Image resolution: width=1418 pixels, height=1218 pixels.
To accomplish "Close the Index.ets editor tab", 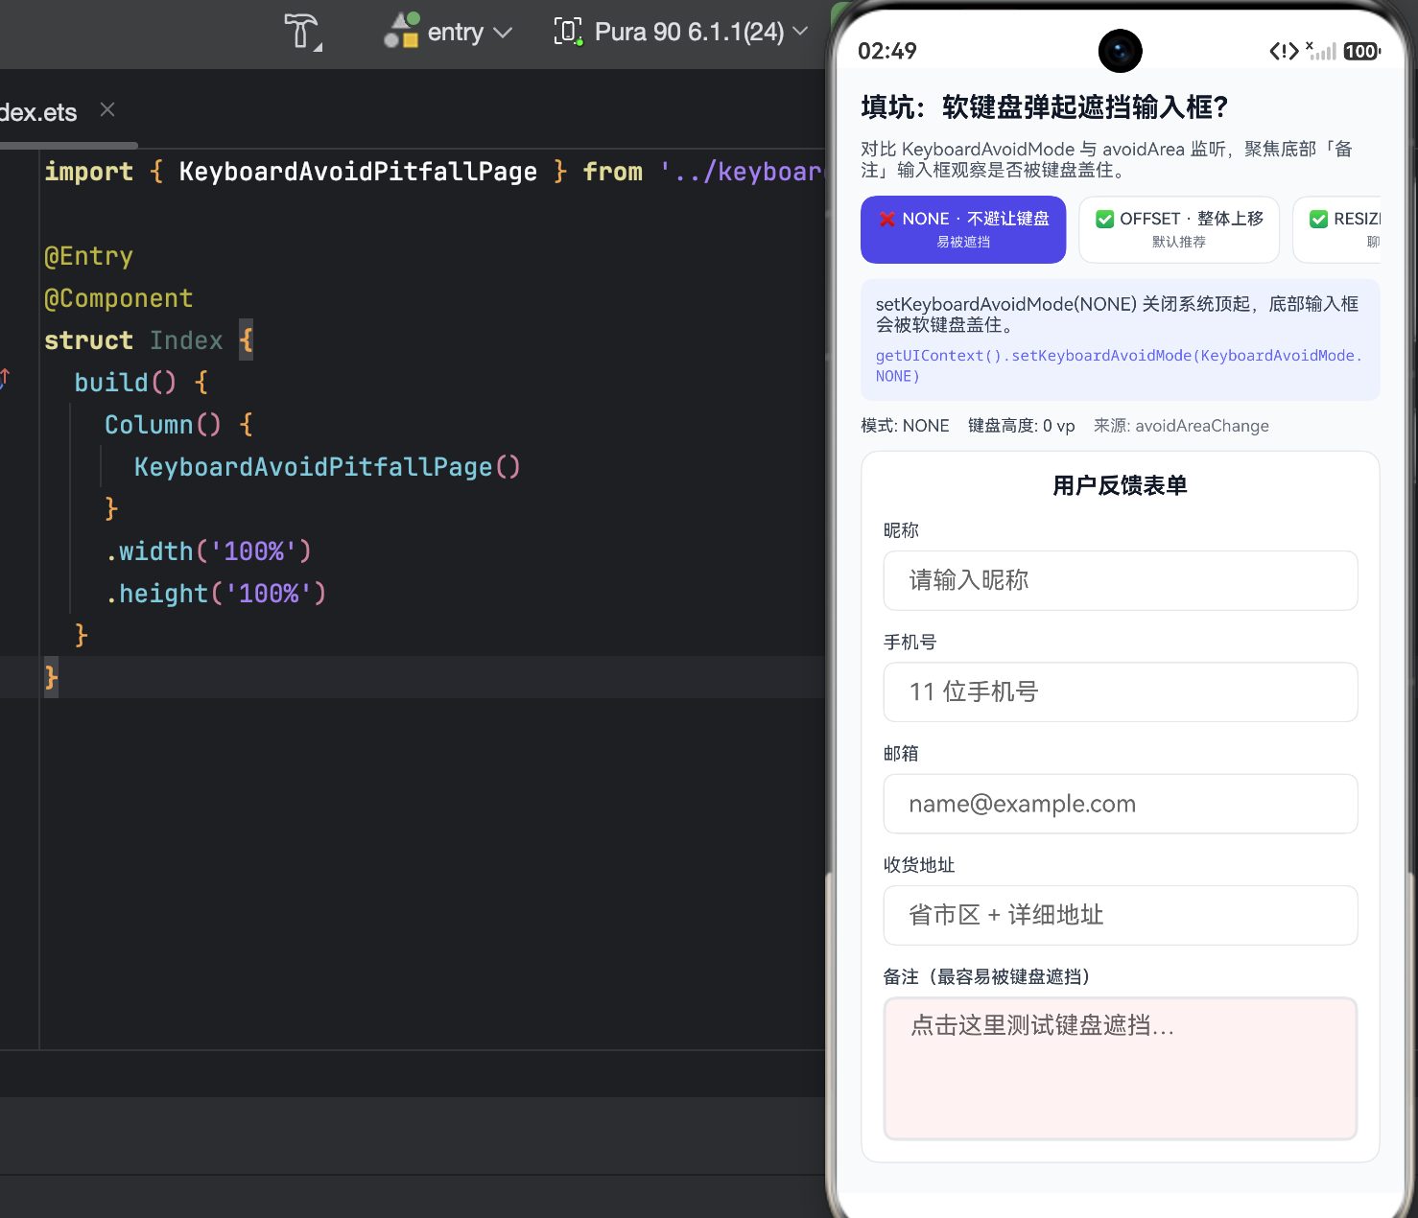I will (107, 110).
